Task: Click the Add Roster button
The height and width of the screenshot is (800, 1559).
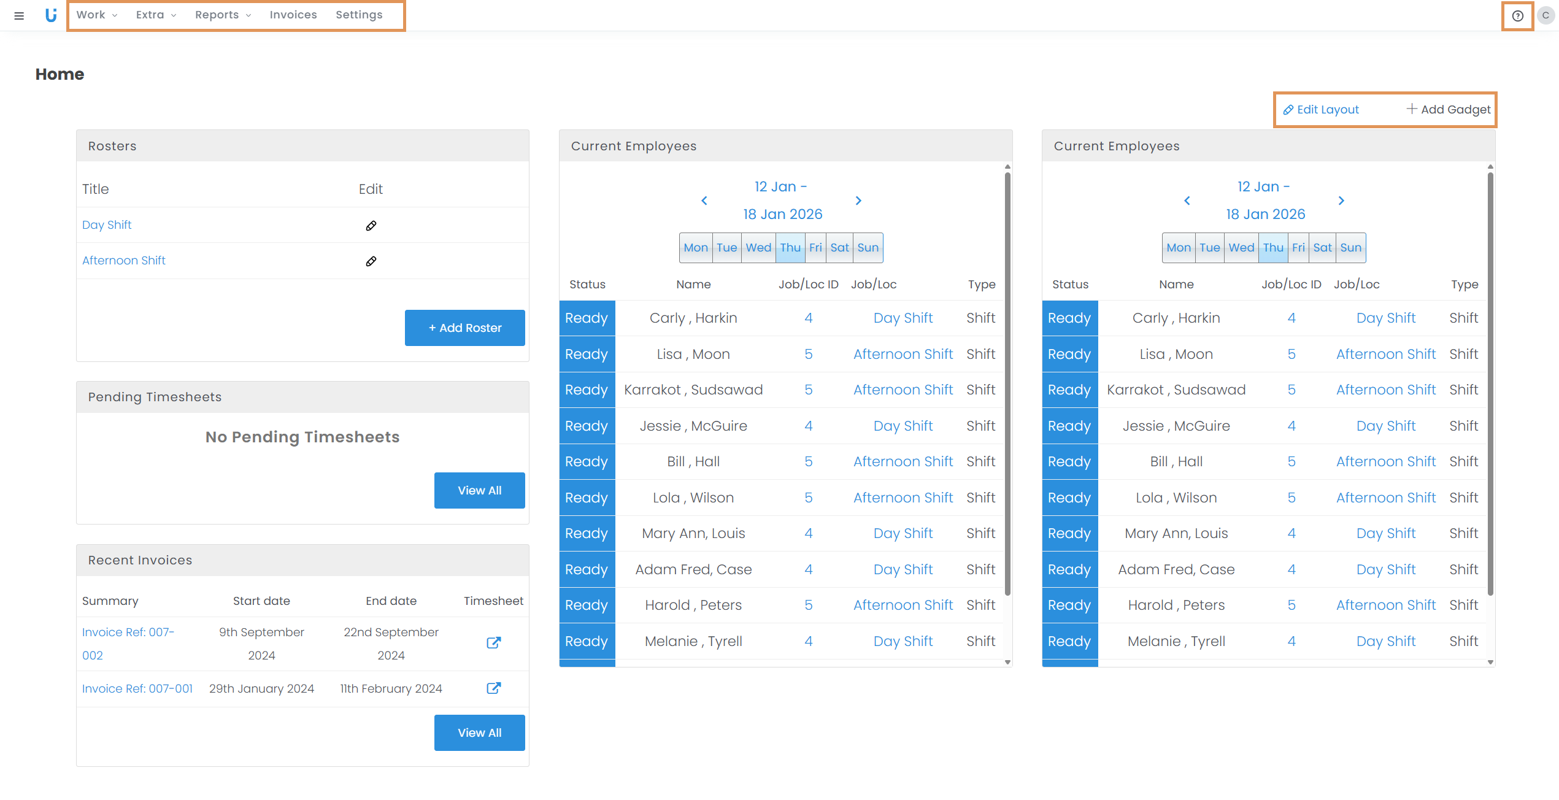Action: 464,328
